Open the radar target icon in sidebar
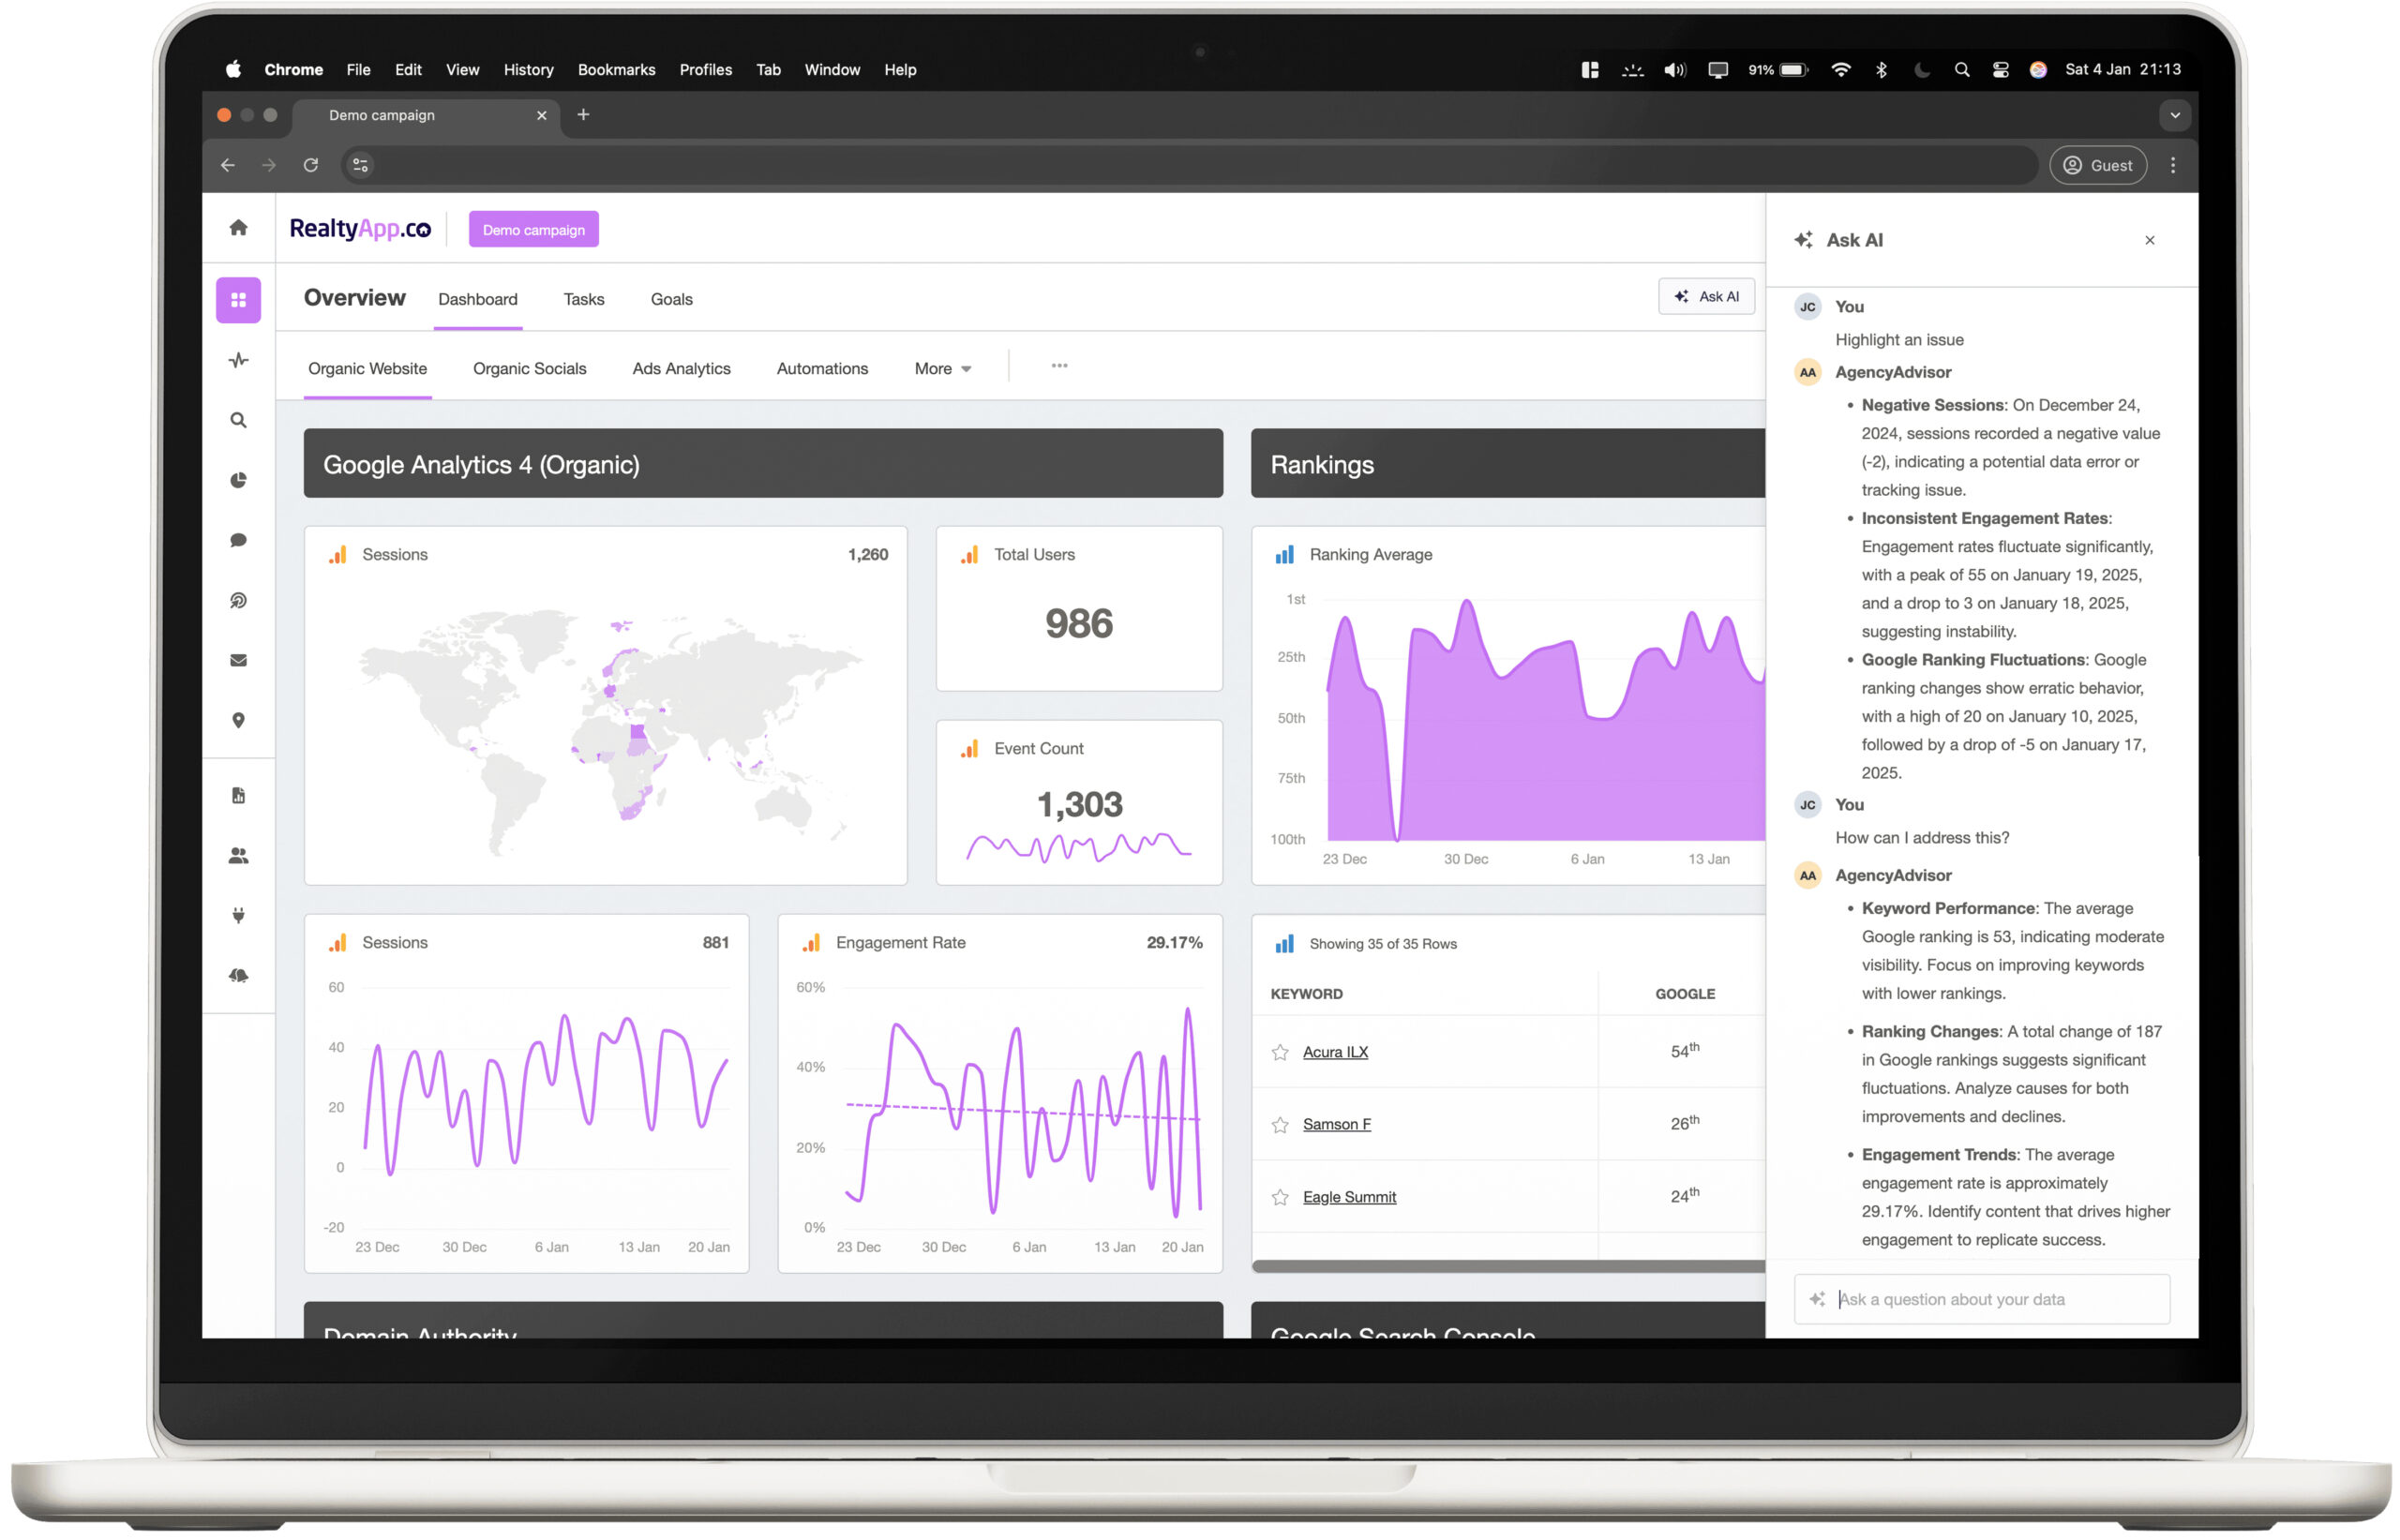This screenshot has height=1540, width=2400. pyautogui.click(x=238, y=600)
